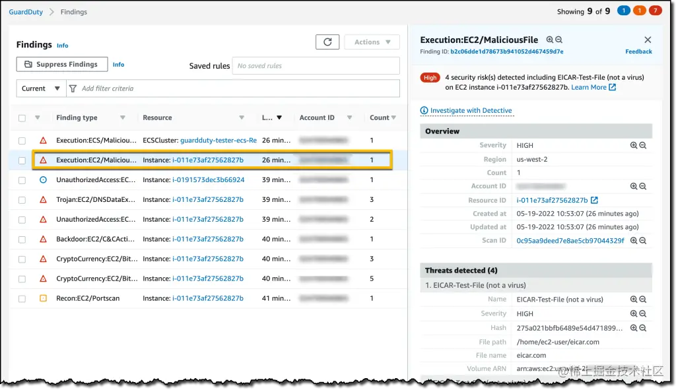Click the Add filter criteria field
This screenshot has height=390, width=676.
pyautogui.click(x=233, y=88)
